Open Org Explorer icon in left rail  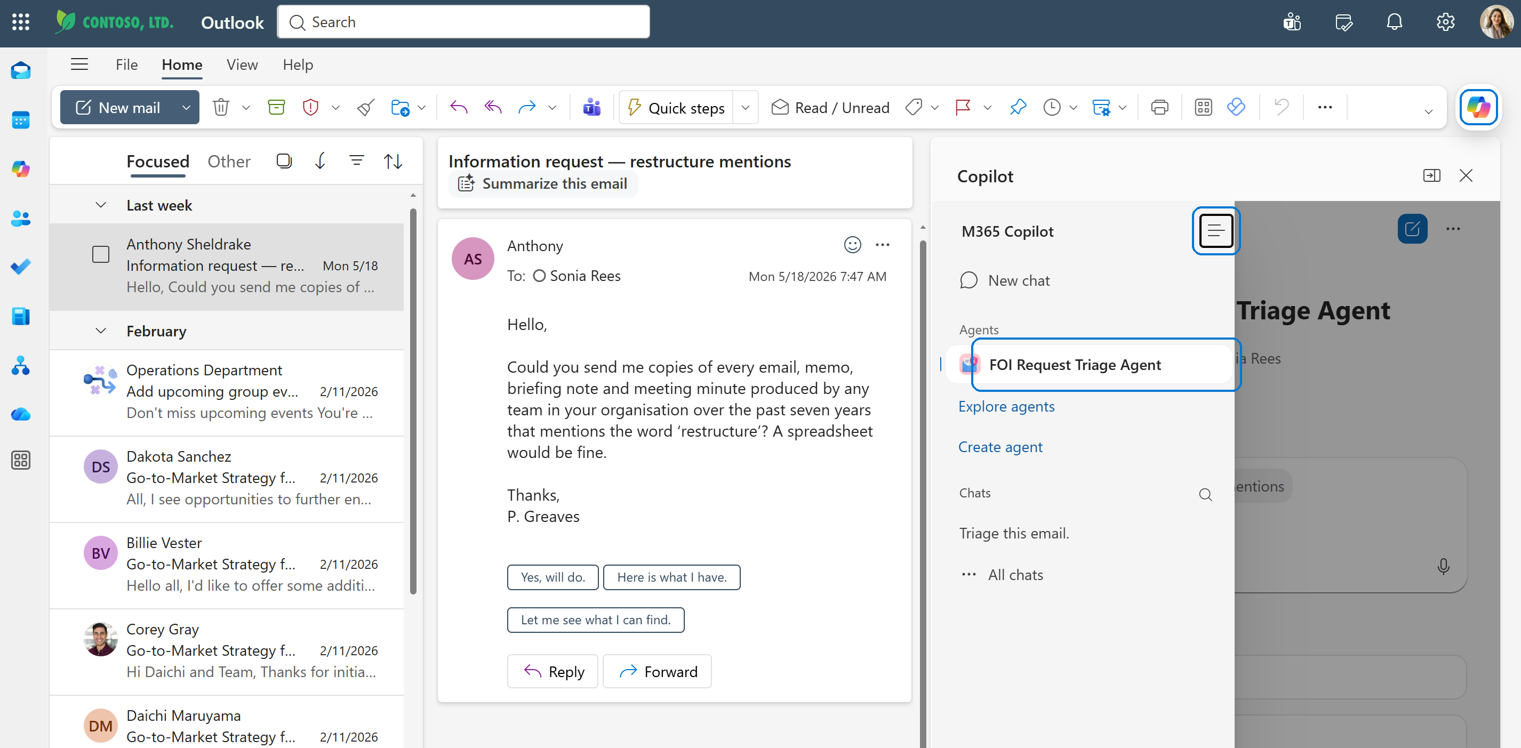(x=21, y=365)
